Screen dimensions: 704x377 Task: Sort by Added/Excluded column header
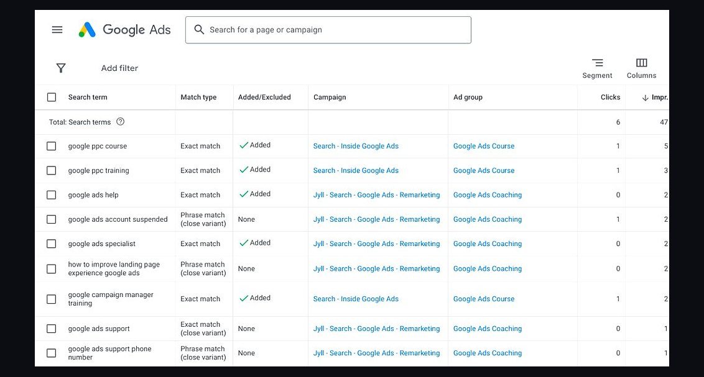click(x=264, y=98)
